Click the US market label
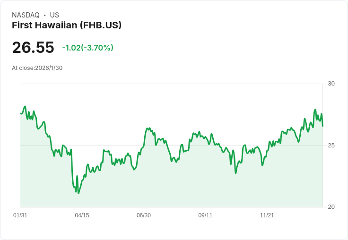 pos(54,15)
